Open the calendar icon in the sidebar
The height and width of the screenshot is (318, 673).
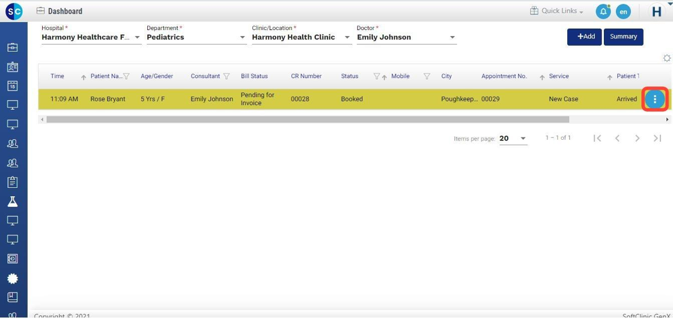click(x=13, y=86)
